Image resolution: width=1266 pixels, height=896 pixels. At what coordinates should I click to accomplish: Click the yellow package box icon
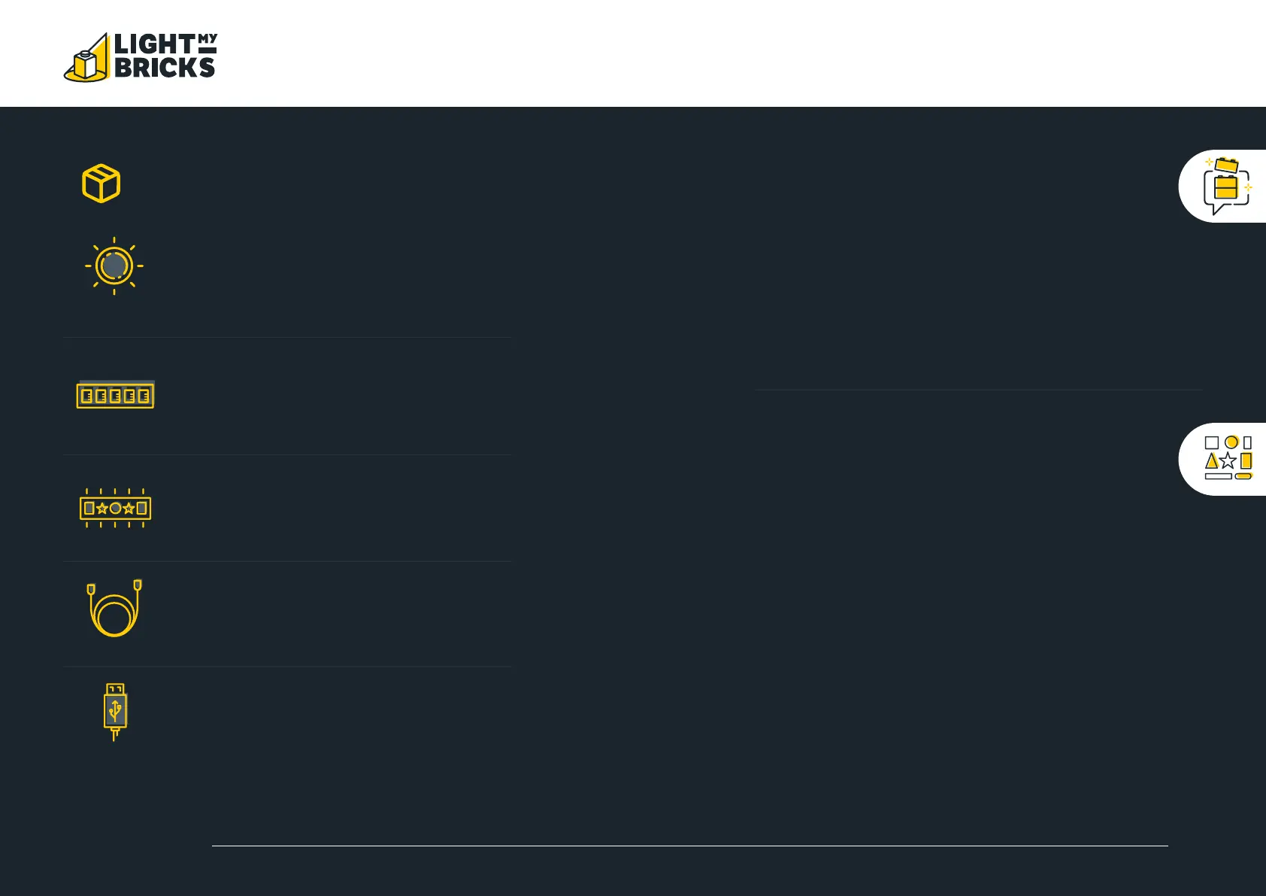click(101, 184)
